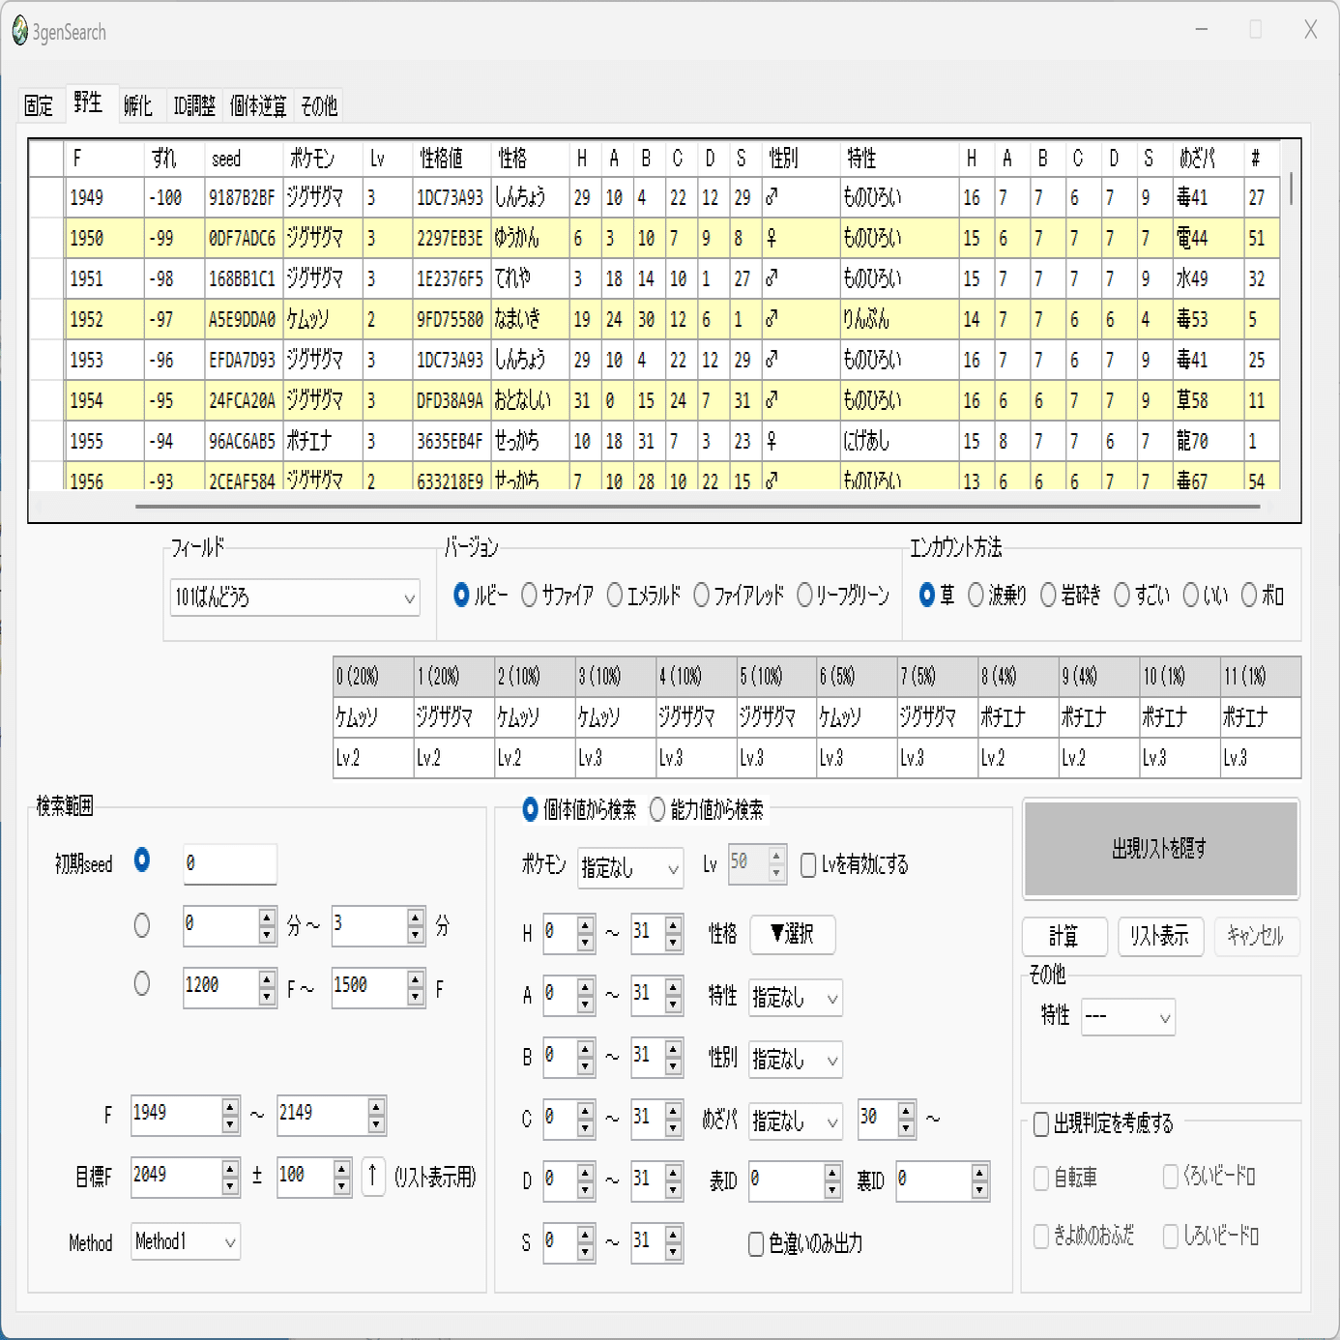Enable the Lvを有効にする checkbox
Image resolution: width=1340 pixels, height=1340 pixels.
809,865
